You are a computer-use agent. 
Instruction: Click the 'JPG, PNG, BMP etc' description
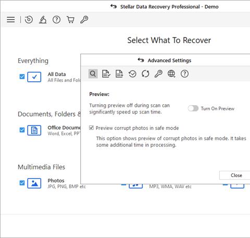click(67, 186)
